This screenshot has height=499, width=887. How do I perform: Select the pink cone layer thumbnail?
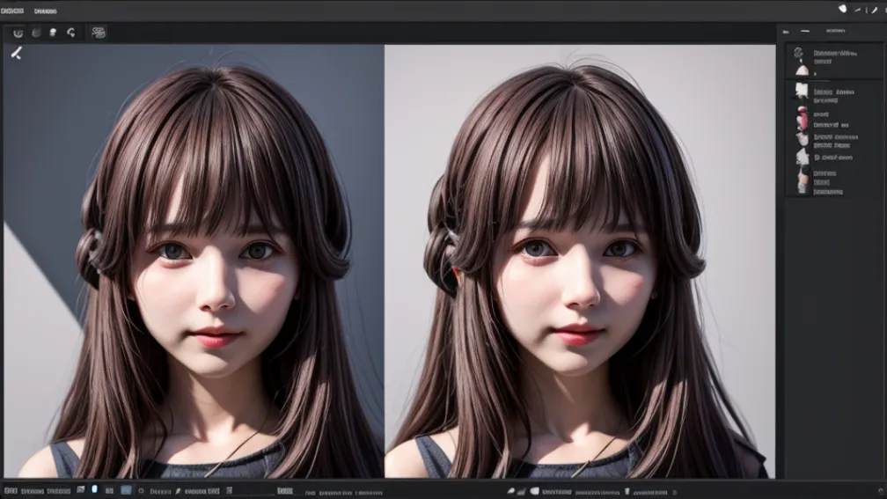pyautogui.click(x=802, y=70)
